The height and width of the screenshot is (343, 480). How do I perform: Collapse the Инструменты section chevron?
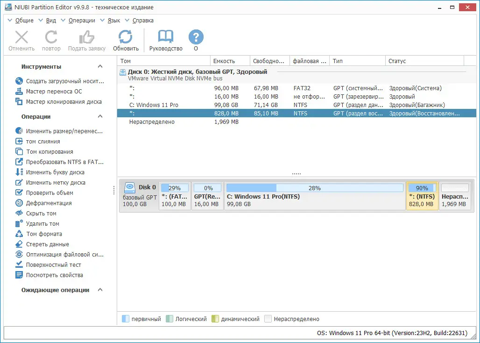click(x=100, y=66)
